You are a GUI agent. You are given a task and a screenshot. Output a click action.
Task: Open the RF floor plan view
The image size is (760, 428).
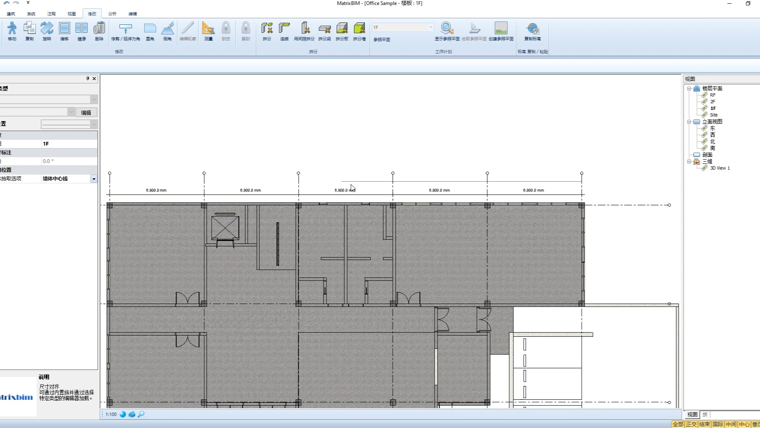713,95
